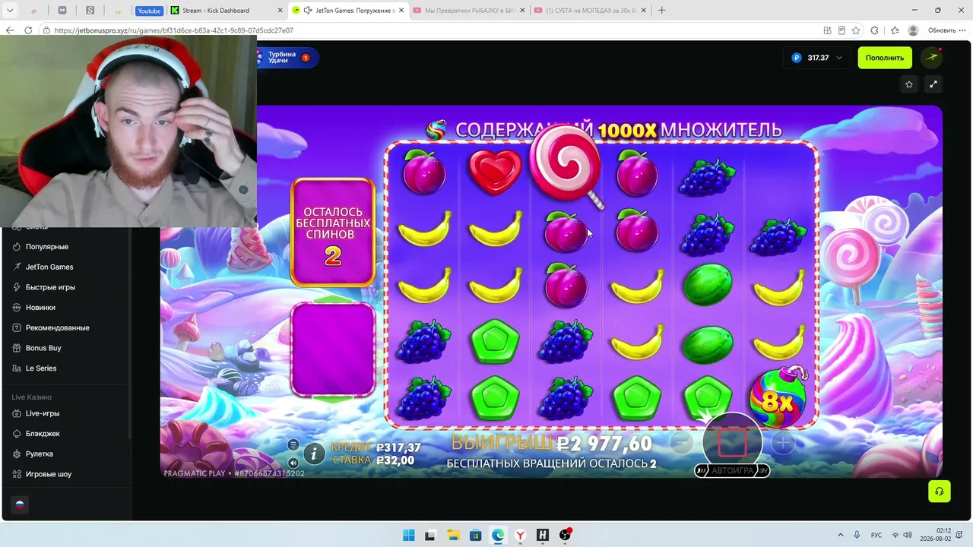Open the Новинки category
The image size is (973, 547).
[x=40, y=308]
